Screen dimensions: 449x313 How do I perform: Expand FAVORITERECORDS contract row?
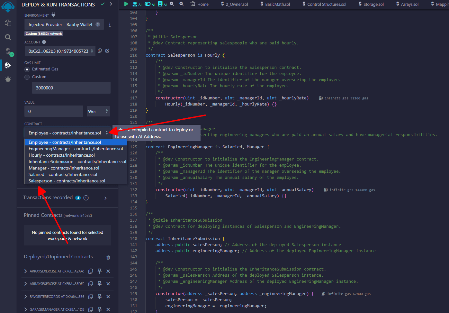tap(26, 297)
